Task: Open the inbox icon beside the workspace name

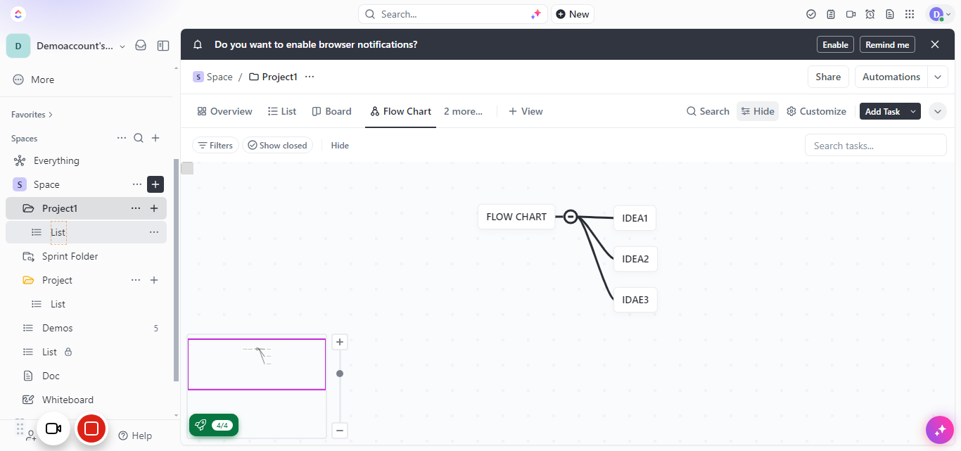Action: point(141,46)
